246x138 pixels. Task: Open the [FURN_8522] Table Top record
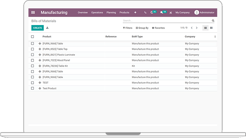55,49
